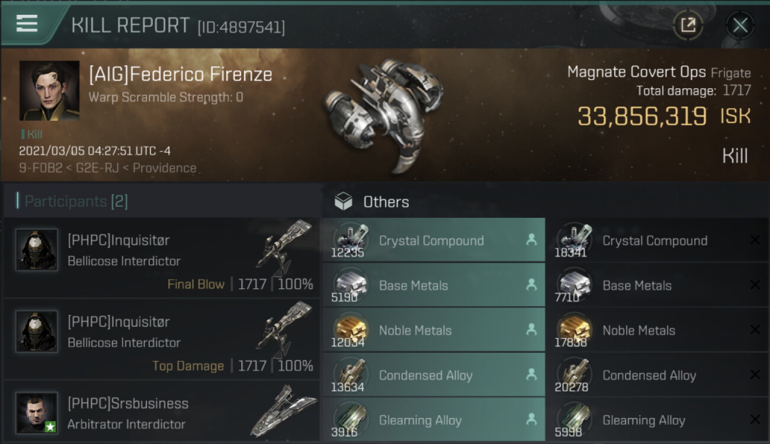Close the kill report window
This screenshot has height=444, width=770.
[740, 25]
